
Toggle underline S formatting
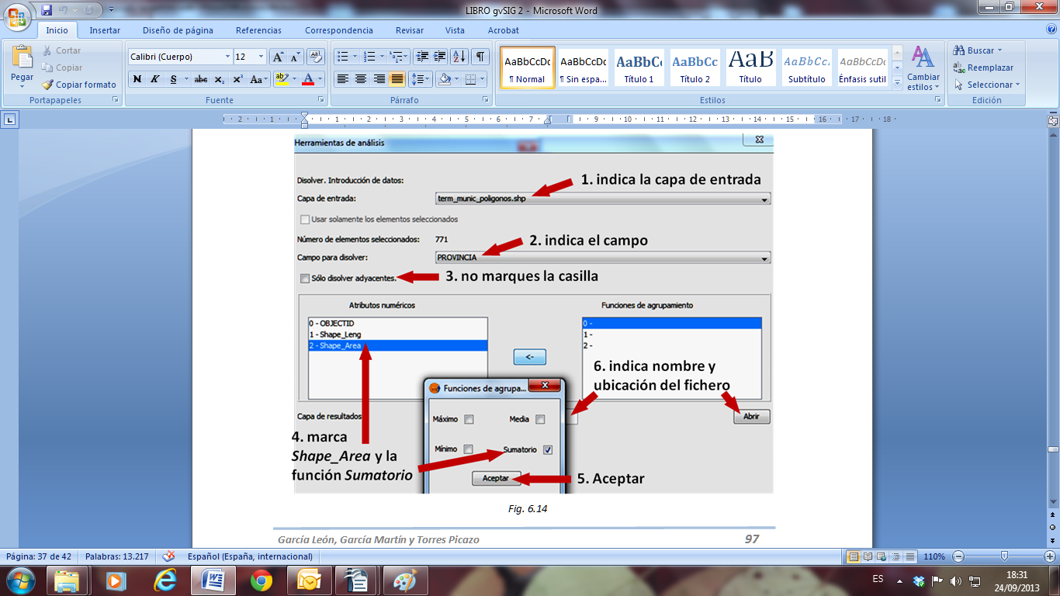[173, 79]
